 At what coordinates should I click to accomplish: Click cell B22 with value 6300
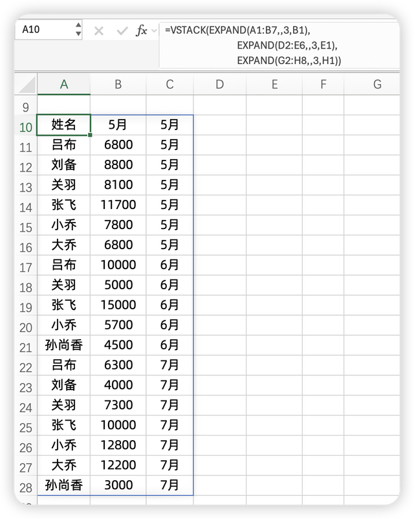[118, 365]
